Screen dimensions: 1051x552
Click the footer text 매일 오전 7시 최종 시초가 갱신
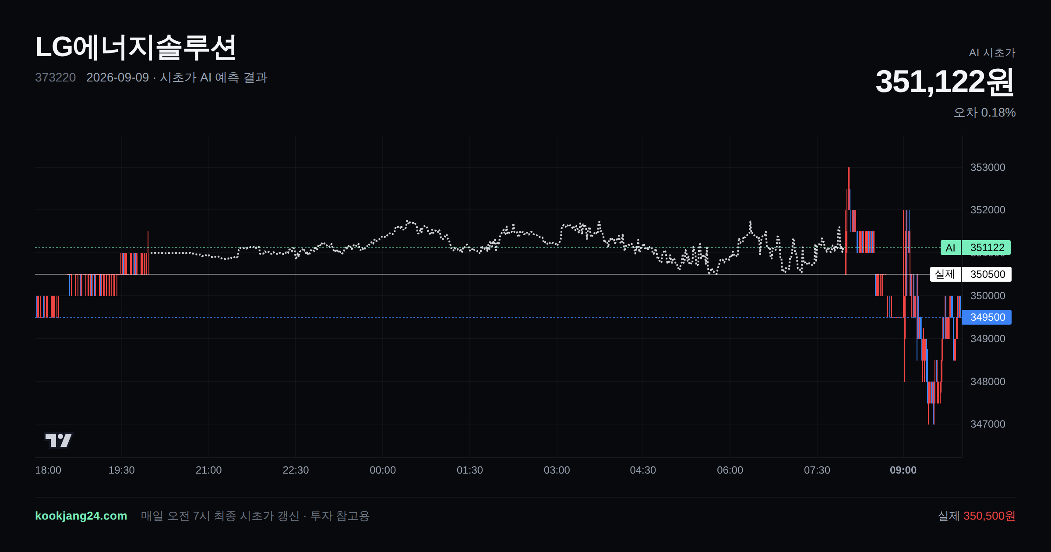(220, 516)
